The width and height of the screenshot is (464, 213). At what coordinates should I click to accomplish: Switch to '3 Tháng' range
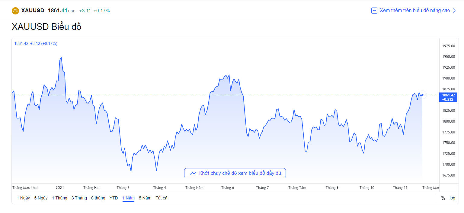click(79, 198)
